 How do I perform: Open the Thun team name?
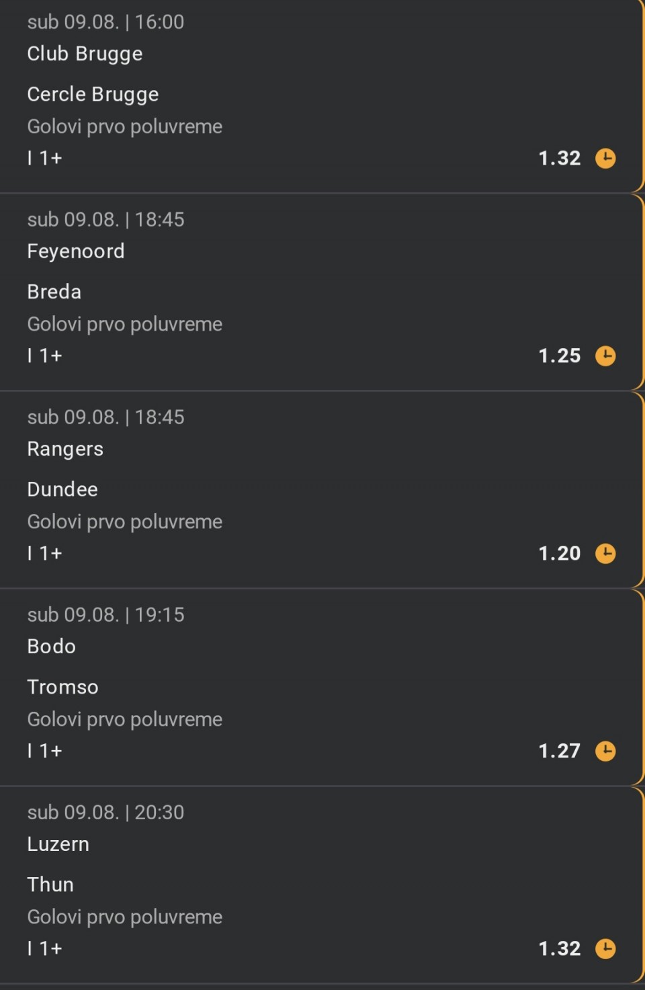50,884
